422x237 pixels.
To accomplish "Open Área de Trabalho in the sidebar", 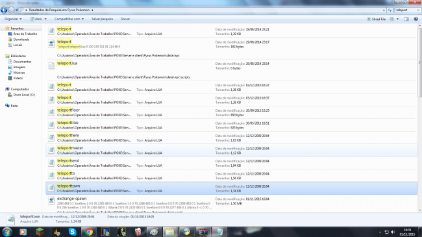I will click(25, 34).
